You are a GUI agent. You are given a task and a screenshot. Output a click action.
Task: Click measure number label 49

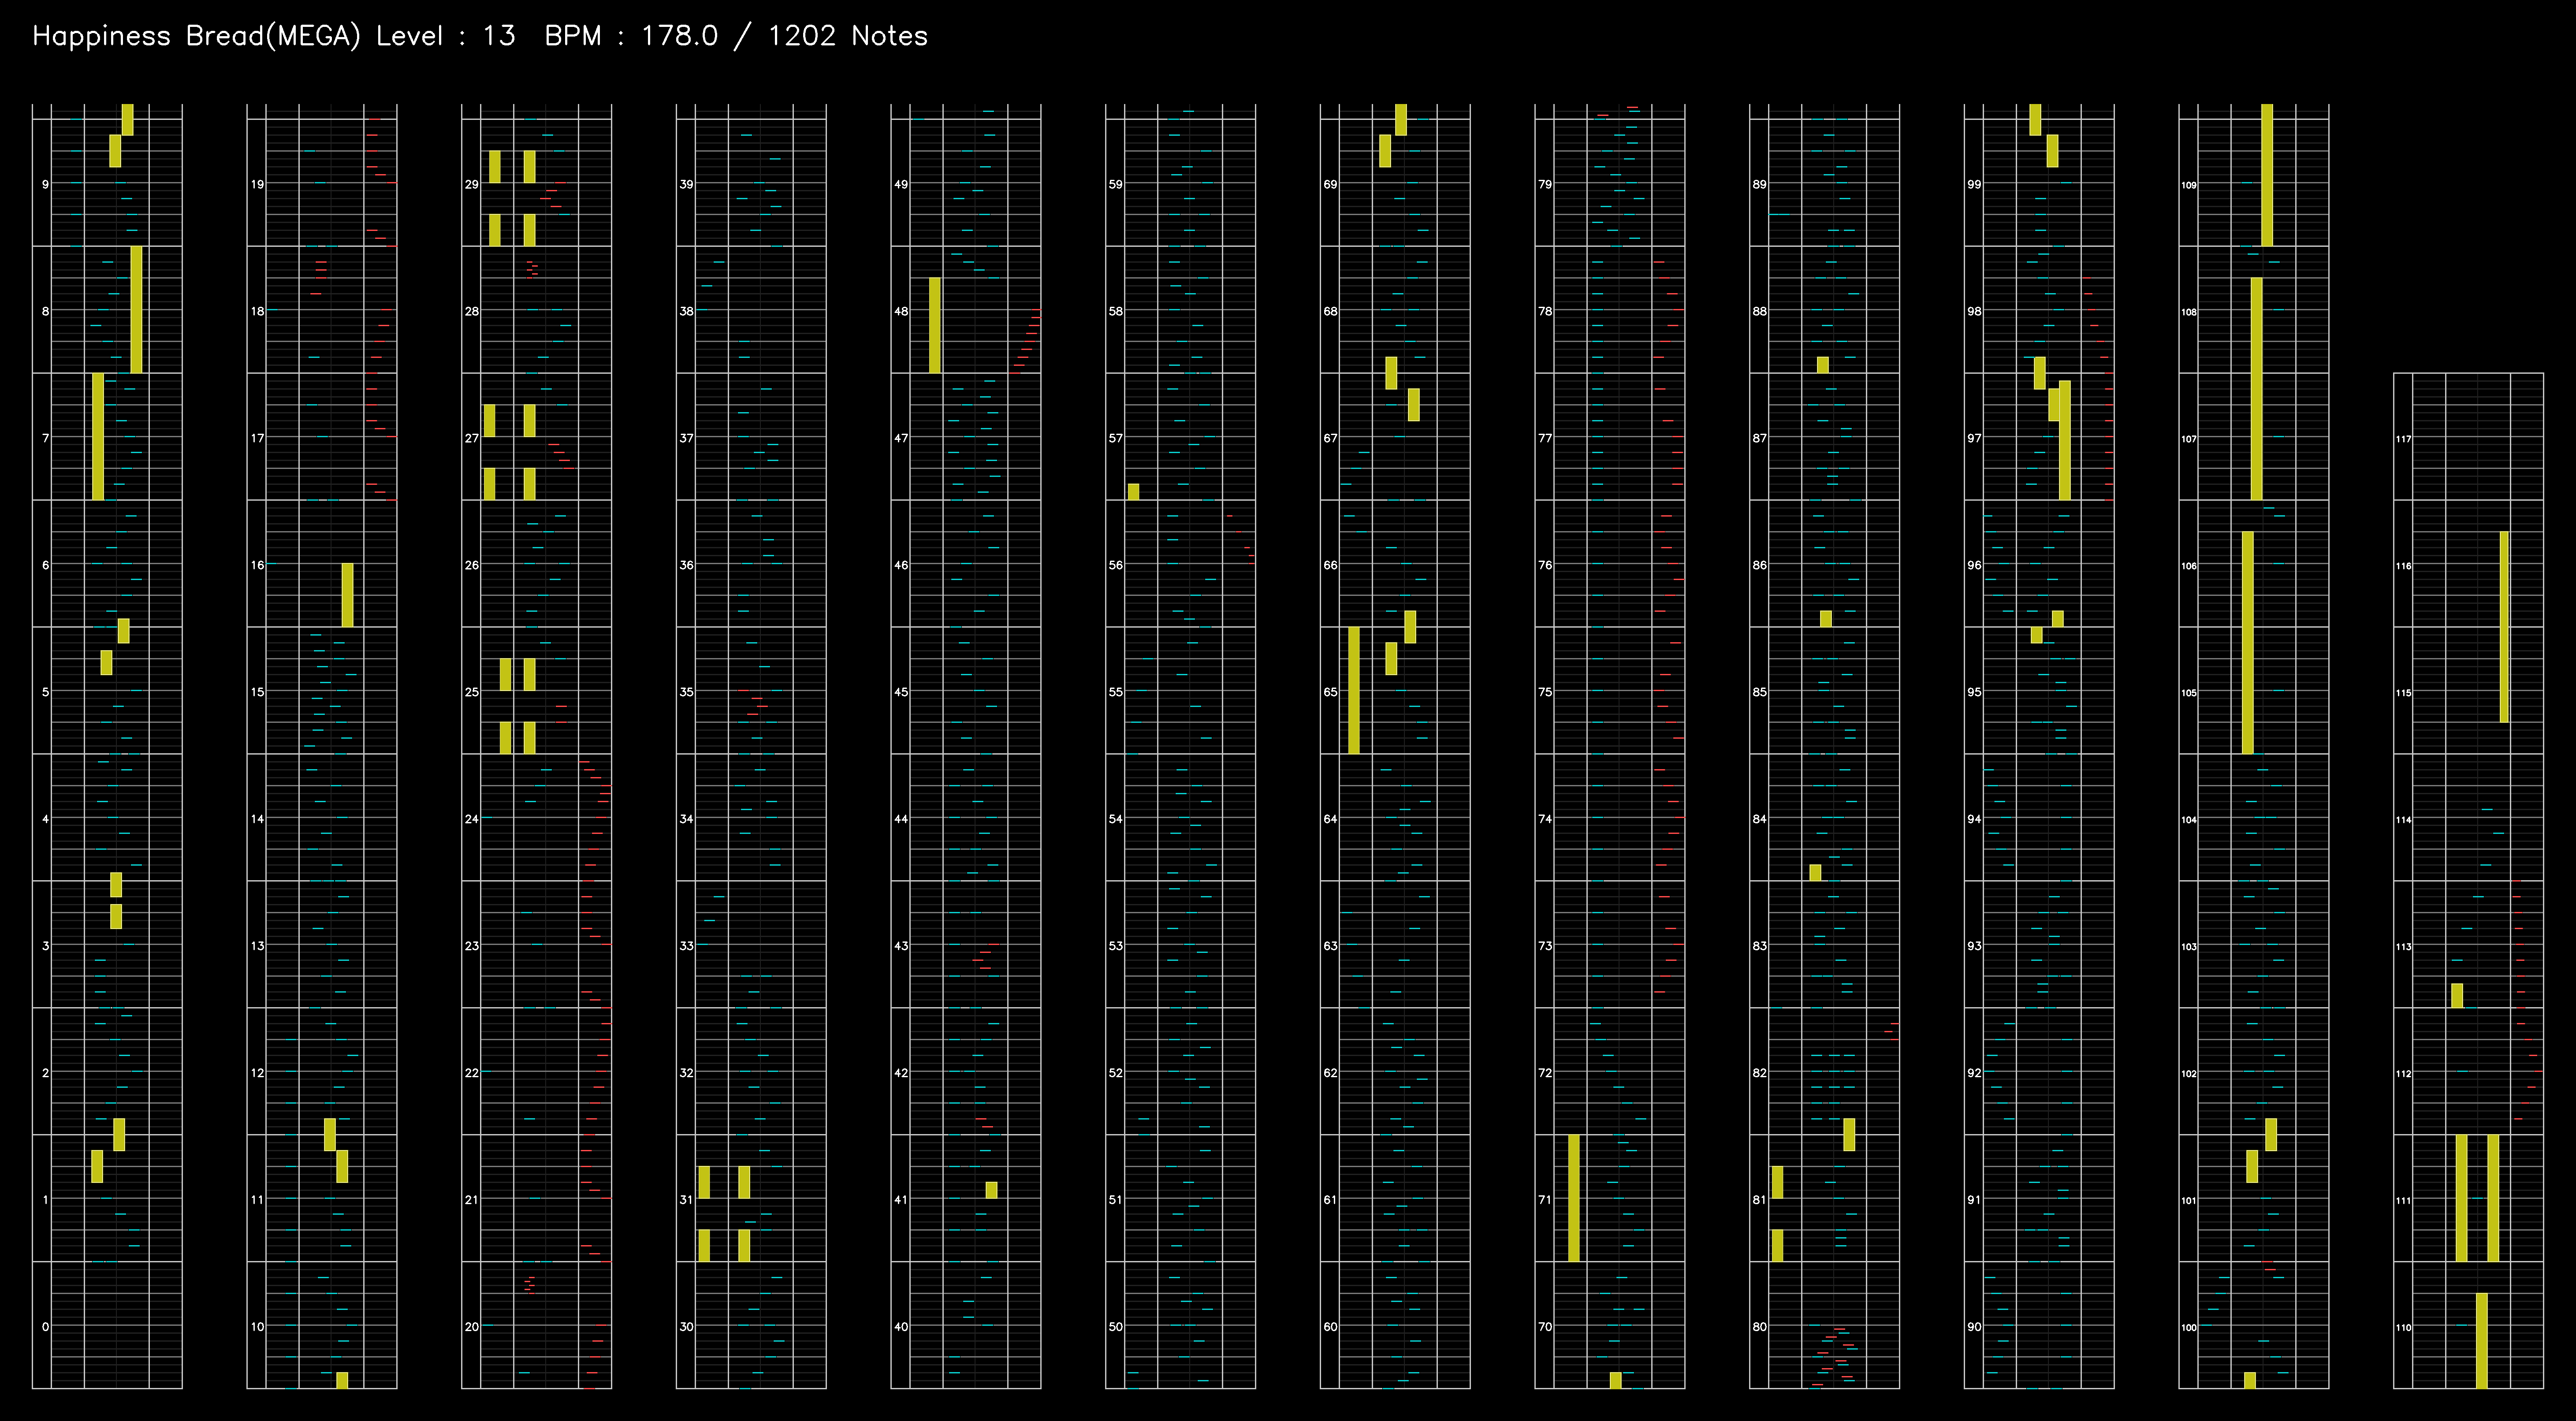pos(901,184)
